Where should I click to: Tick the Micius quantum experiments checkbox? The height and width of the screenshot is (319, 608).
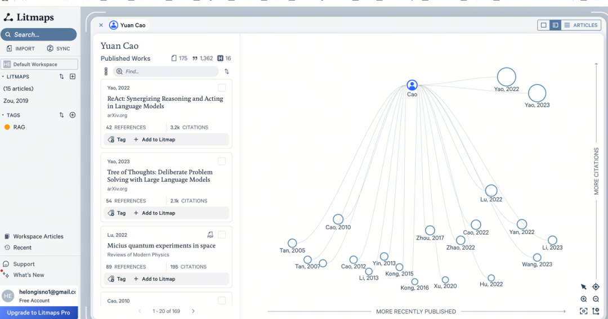(222, 235)
